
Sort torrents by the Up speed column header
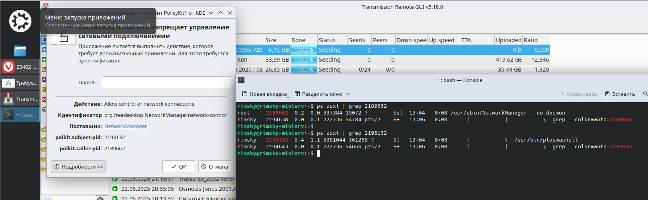click(x=444, y=40)
